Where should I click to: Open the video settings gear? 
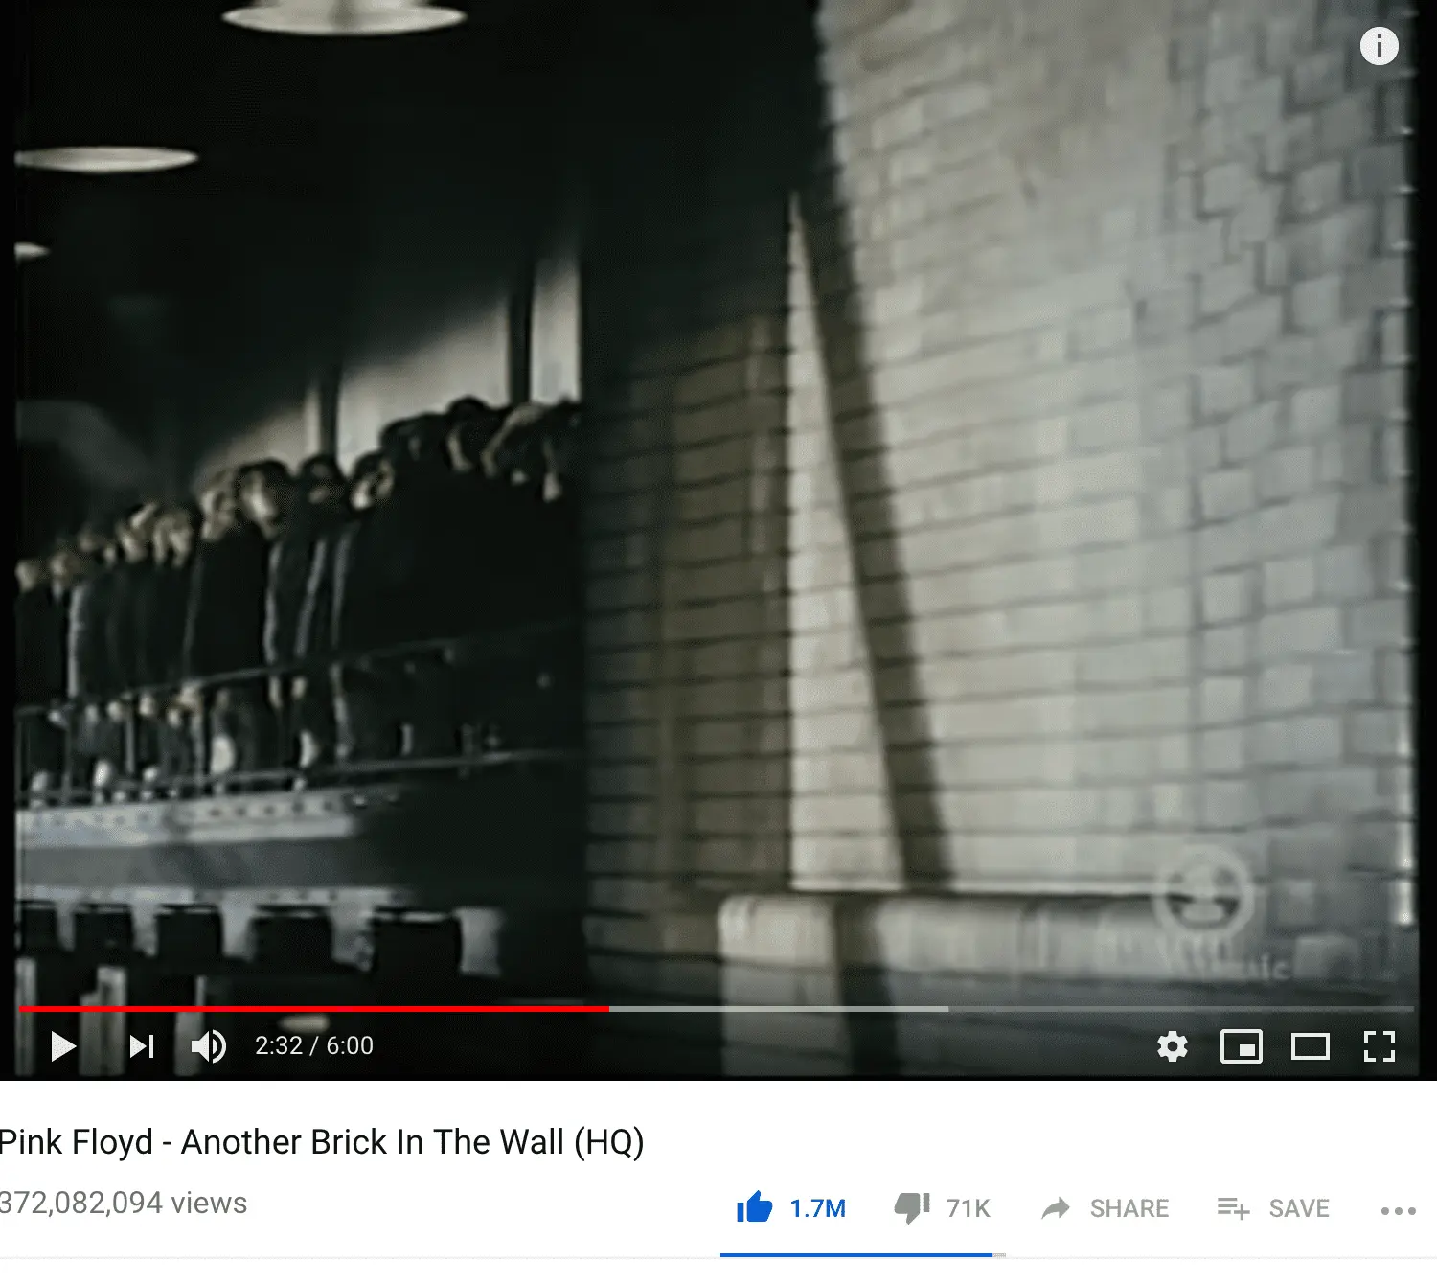pyautogui.click(x=1172, y=1046)
